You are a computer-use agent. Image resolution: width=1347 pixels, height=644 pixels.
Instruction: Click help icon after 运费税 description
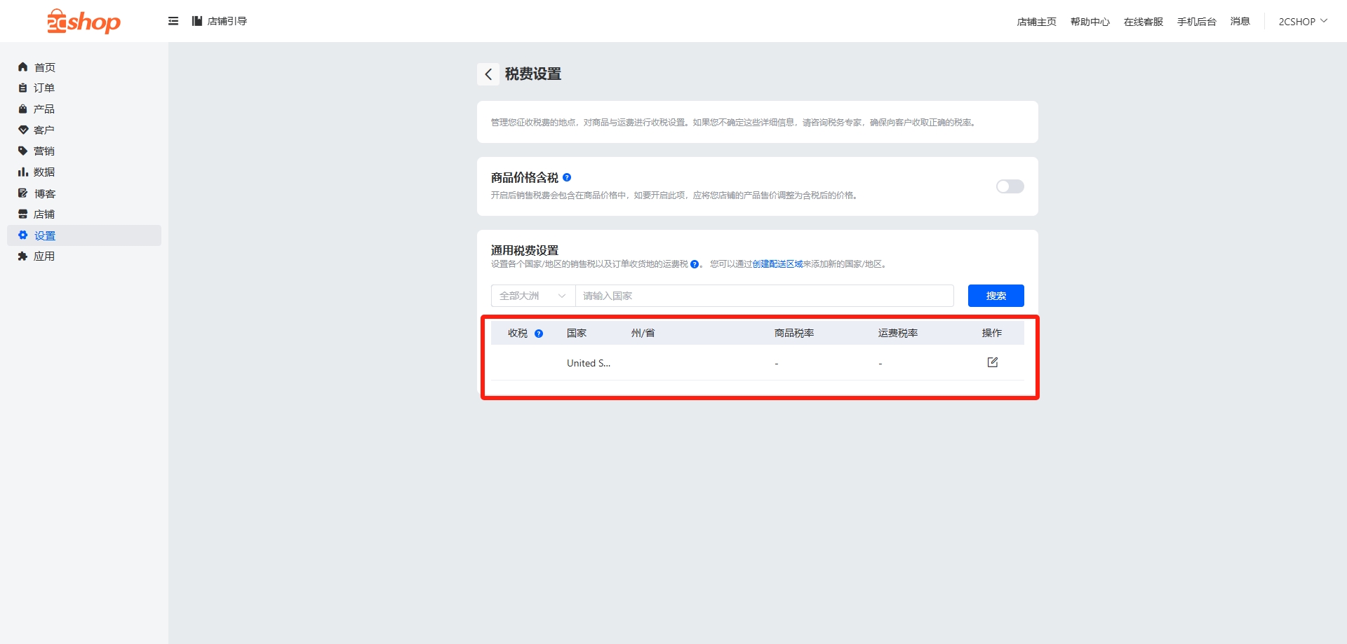point(695,264)
